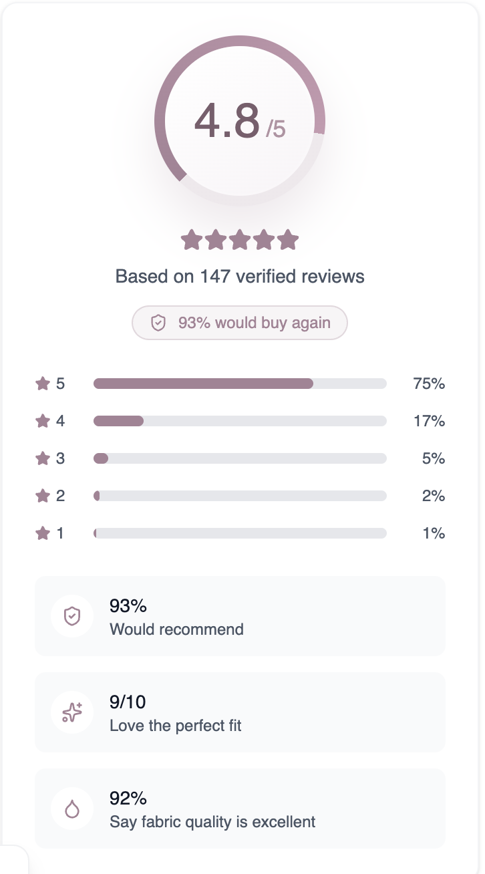The width and height of the screenshot is (485, 874).
Task: Expand the Love the perfect fit card
Action: coord(240,712)
